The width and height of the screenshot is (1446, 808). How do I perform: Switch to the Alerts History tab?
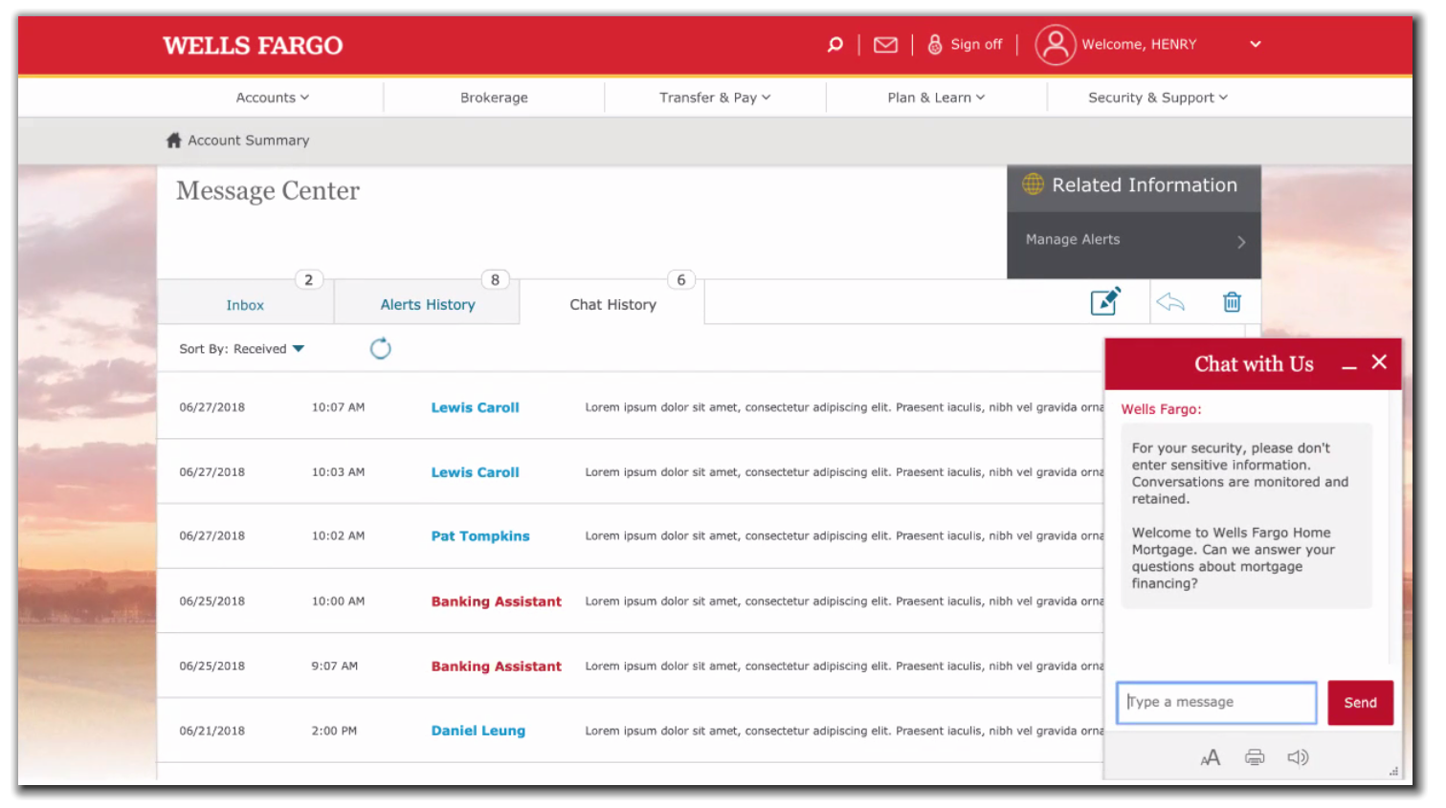click(x=427, y=304)
